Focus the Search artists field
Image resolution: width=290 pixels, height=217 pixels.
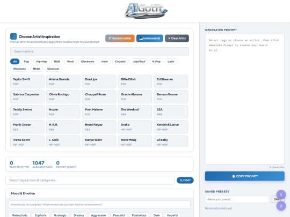click(99, 51)
